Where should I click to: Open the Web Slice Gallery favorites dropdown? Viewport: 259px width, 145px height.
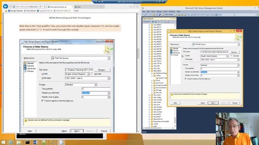62,11
